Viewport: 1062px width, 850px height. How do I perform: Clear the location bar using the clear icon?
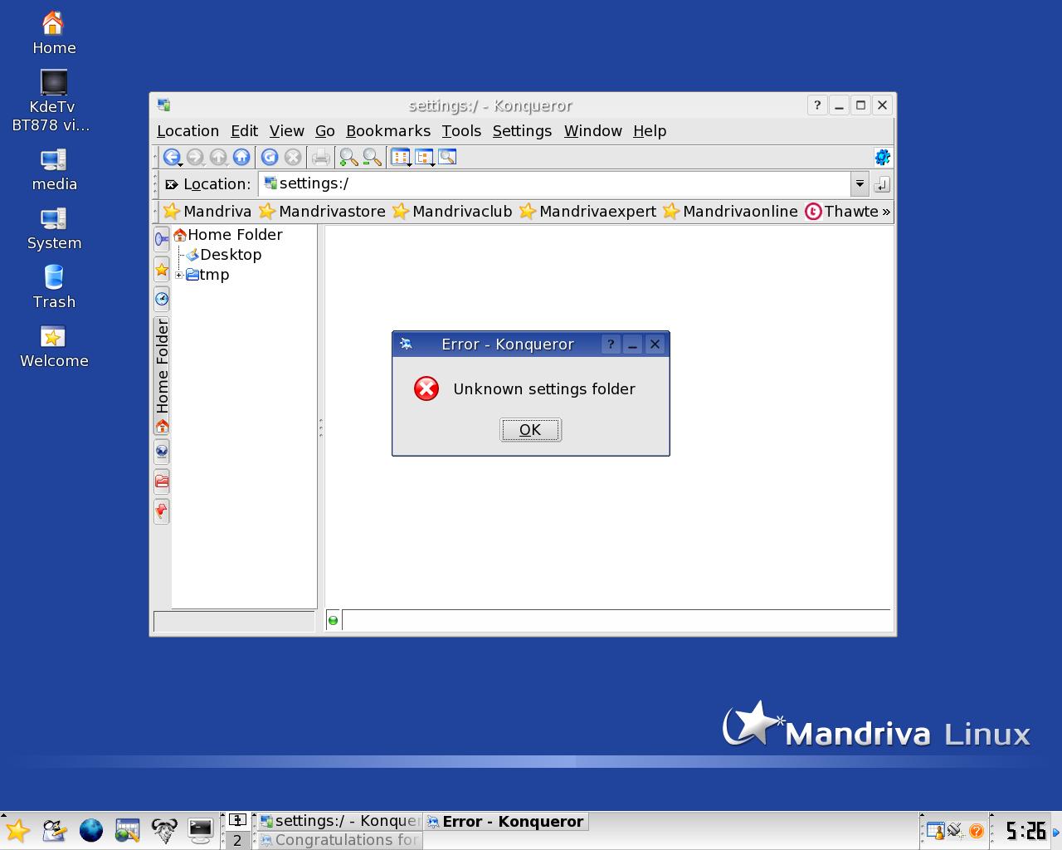pyautogui.click(x=172, y=184)
